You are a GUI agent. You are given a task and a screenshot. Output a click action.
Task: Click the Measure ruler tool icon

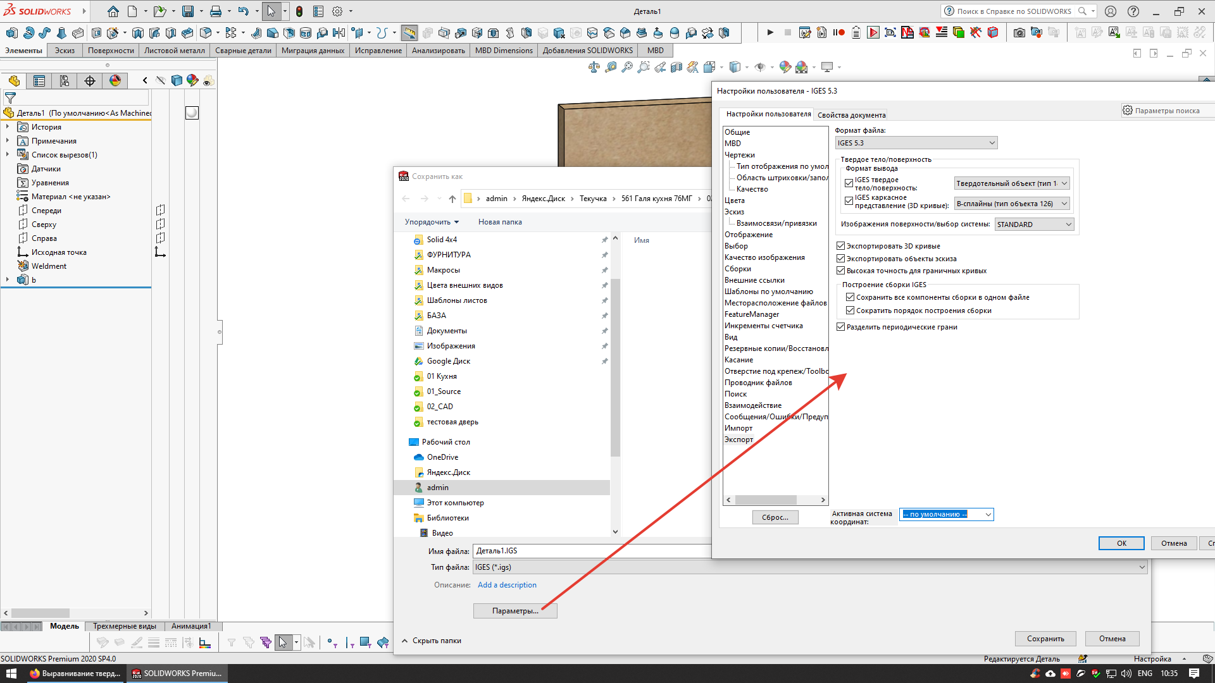[x=409, y=33]
